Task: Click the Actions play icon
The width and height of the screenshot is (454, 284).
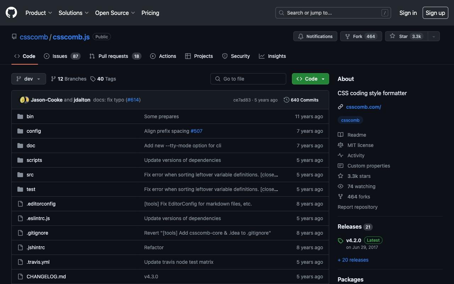Action: [153, 56]
